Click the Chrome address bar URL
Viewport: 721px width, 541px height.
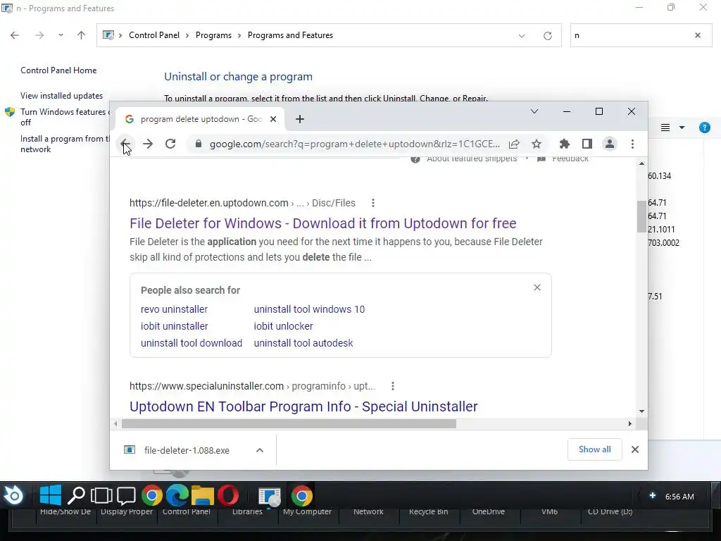(x=355, y=144)
